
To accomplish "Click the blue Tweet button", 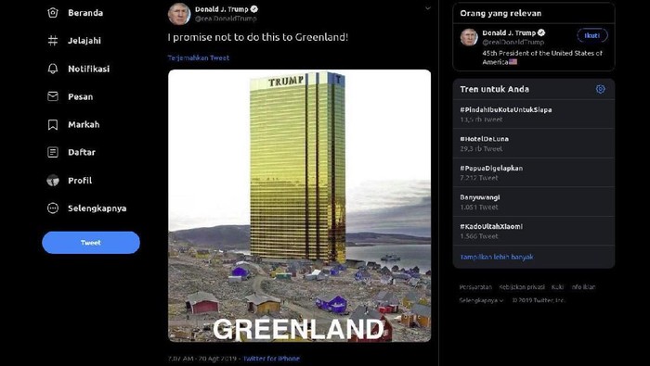I will pos(91,243).
